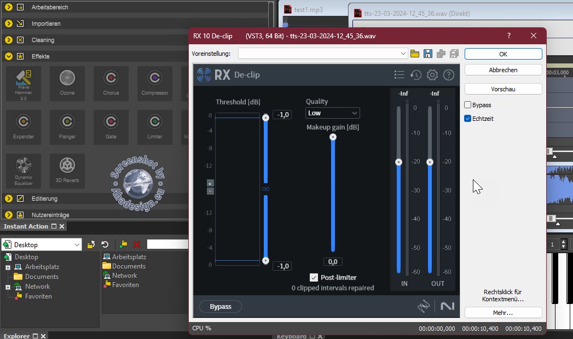
Task: Open RX De-clip preset list icon
Action: [x=400, y=75]
